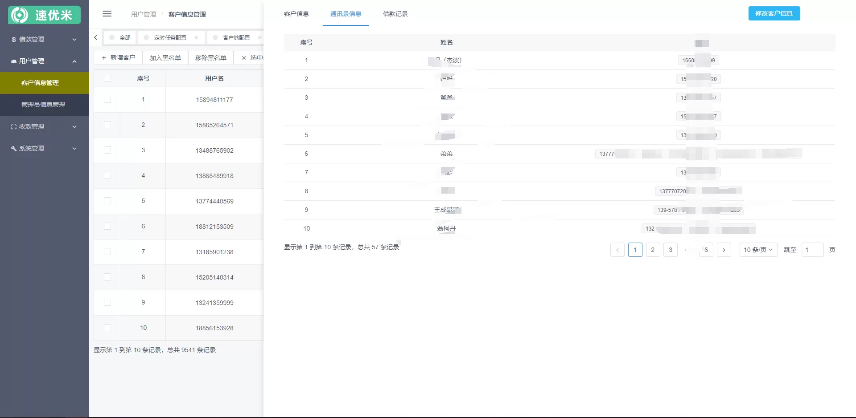
Task: Click the left collapse arrow near filter tabs
Action: click(x=95, y=37)
